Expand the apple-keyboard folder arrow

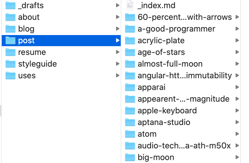pyautogui.click(x=237, y=110)
